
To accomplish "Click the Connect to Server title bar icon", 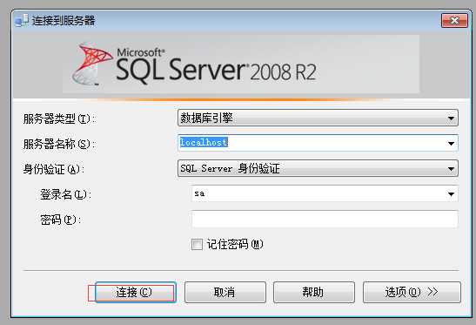I will 21,21.
